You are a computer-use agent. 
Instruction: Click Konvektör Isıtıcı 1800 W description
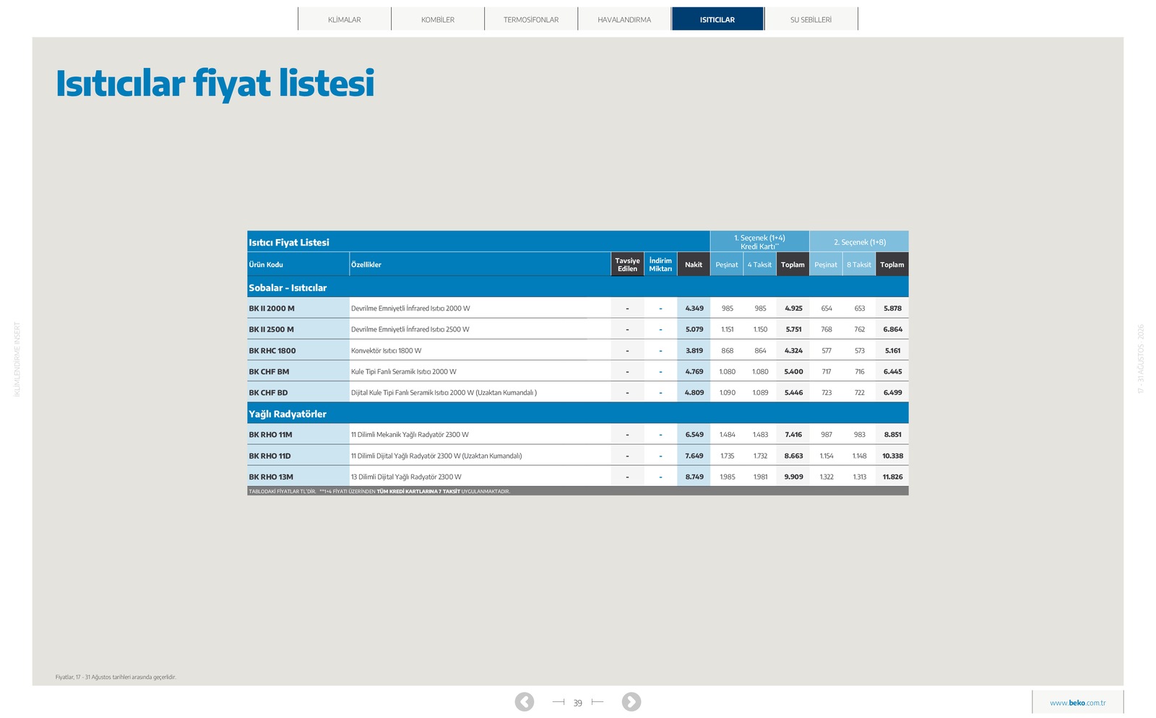pyautogui.click(x=386, y=350)
